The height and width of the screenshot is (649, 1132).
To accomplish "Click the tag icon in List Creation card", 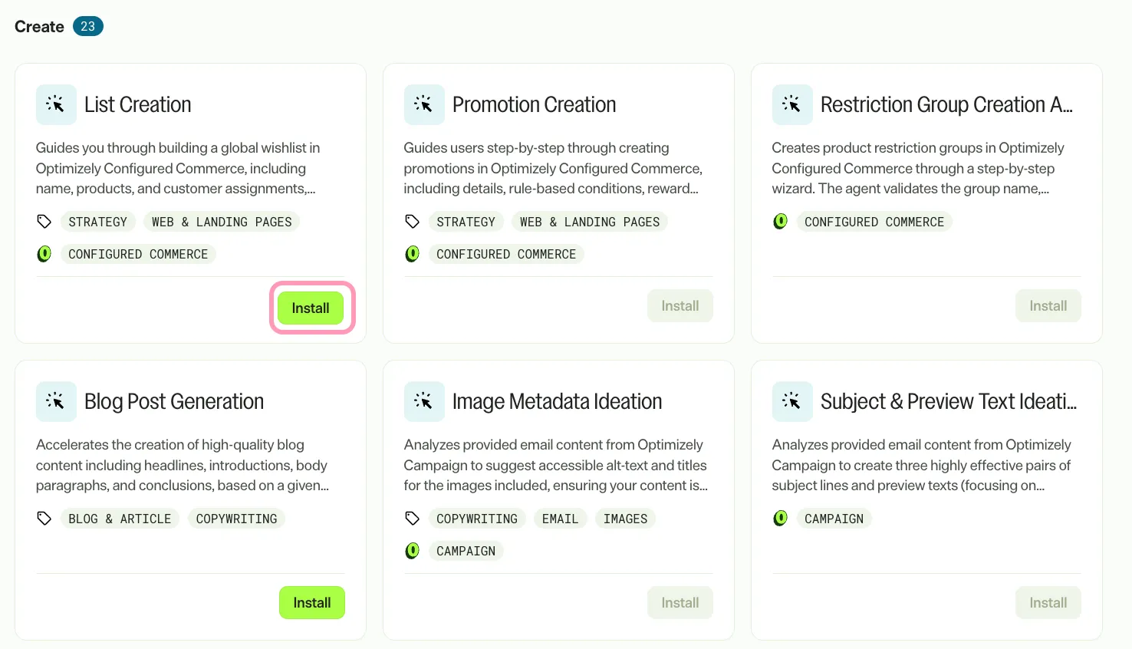I will [x=44, y=222].
